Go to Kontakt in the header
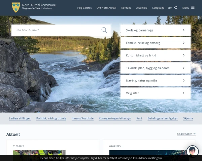 coord(126,8)
